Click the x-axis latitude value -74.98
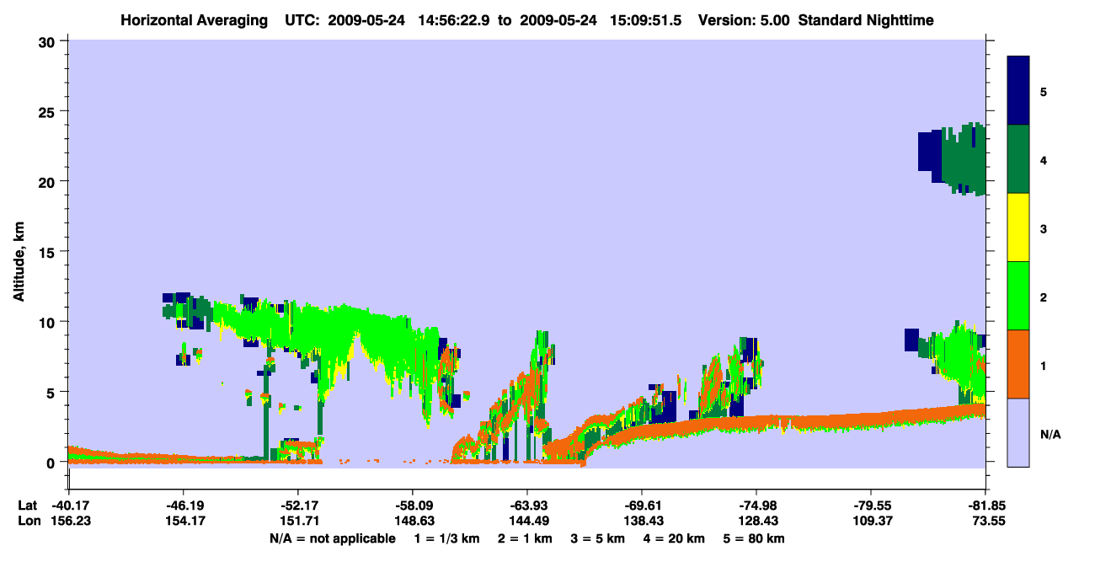This screenshot has width=1095, height=562. click(x=756, y=506)
